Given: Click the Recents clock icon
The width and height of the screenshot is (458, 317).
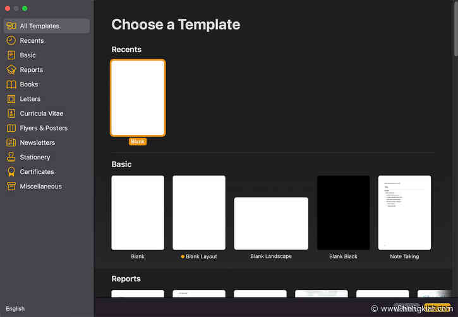Looking at the screenshot, I should point(11,40).
